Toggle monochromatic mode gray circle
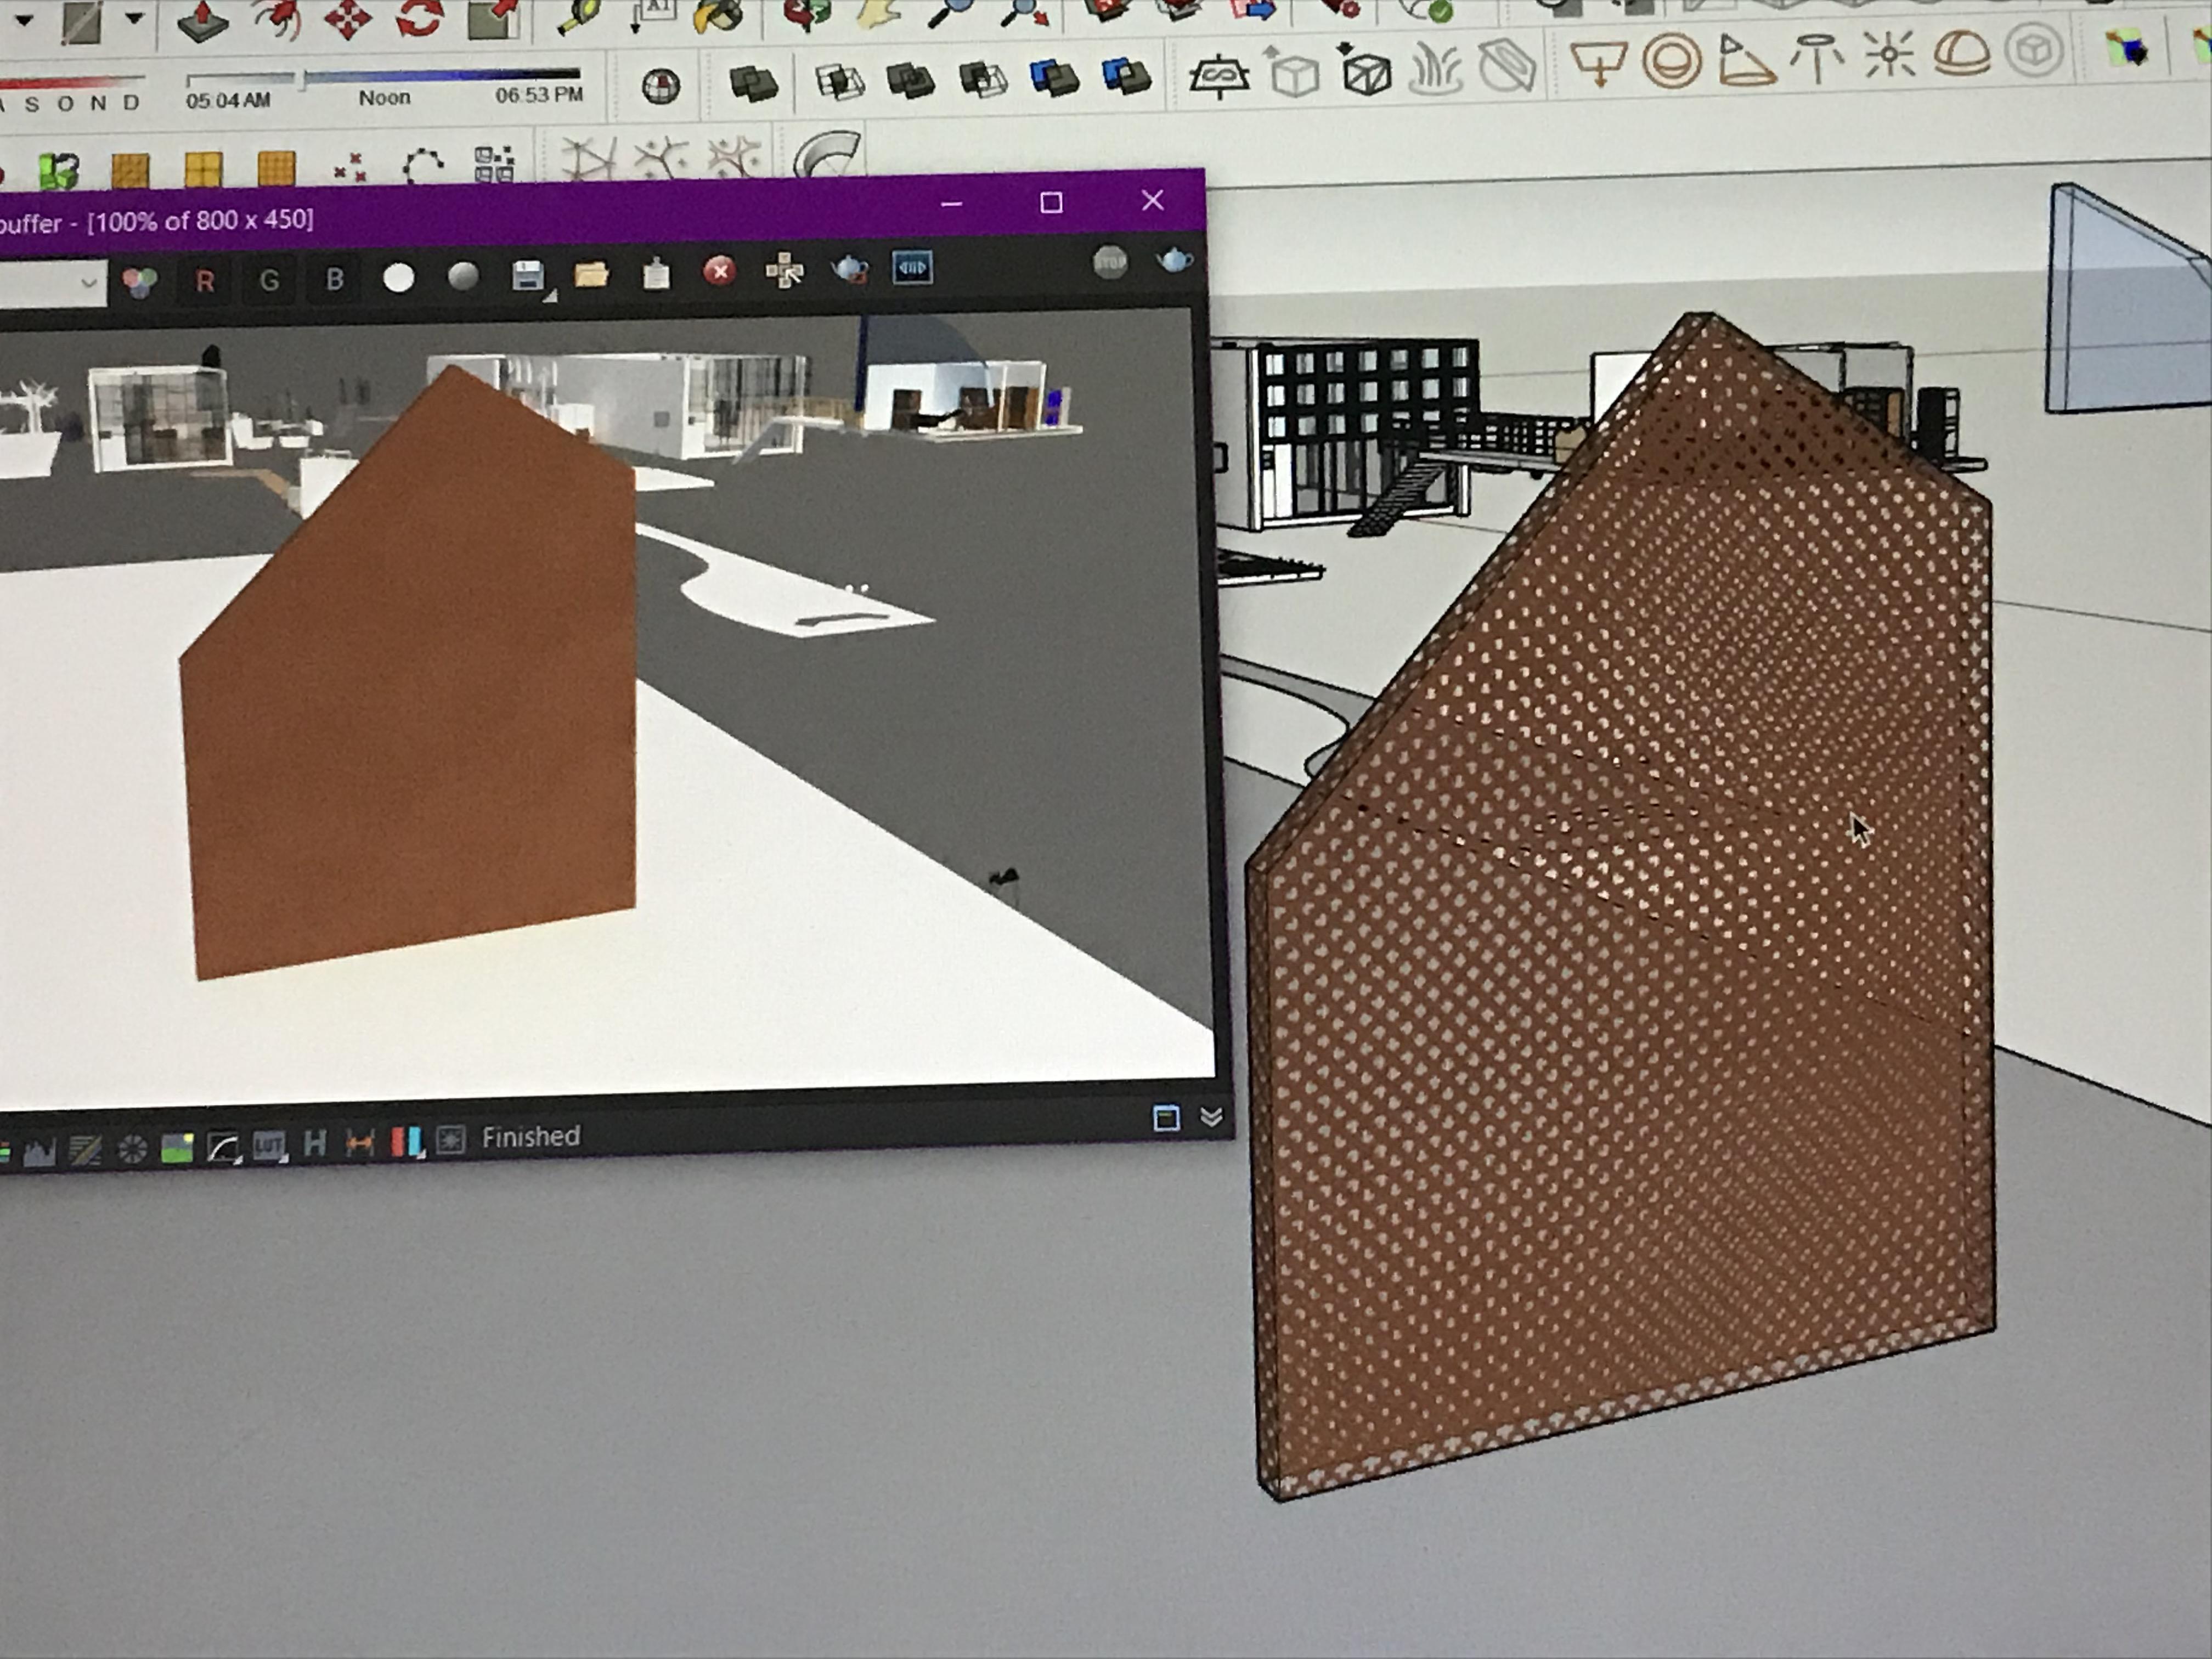Viewport: 2212px width, 1659px height. (x=462, y=276)
